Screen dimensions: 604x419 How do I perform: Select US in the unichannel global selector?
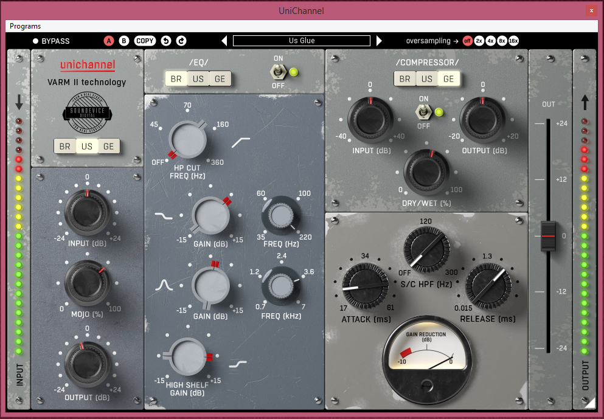point(86,147)
